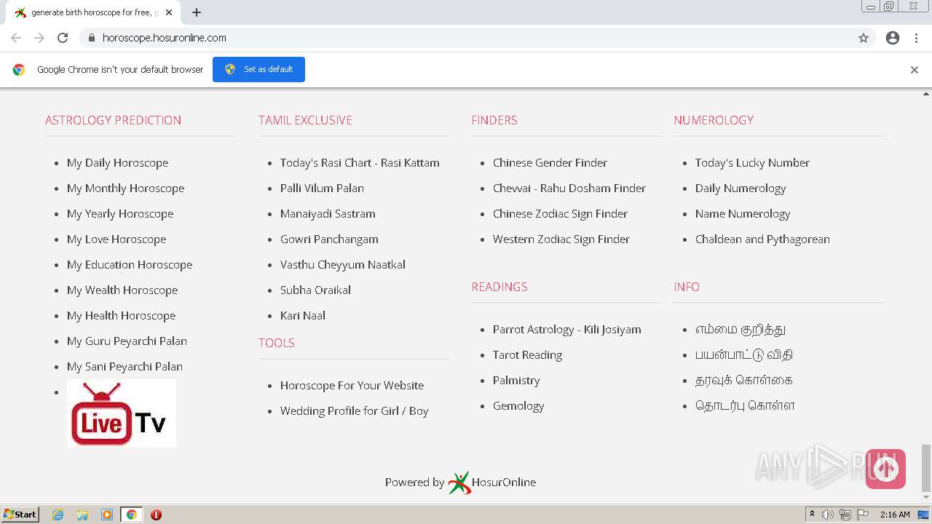
Task: Close the horoscope browser tab
Action: coord(169,12)
